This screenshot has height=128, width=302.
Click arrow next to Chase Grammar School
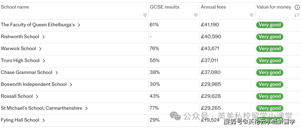click(56, 73)
